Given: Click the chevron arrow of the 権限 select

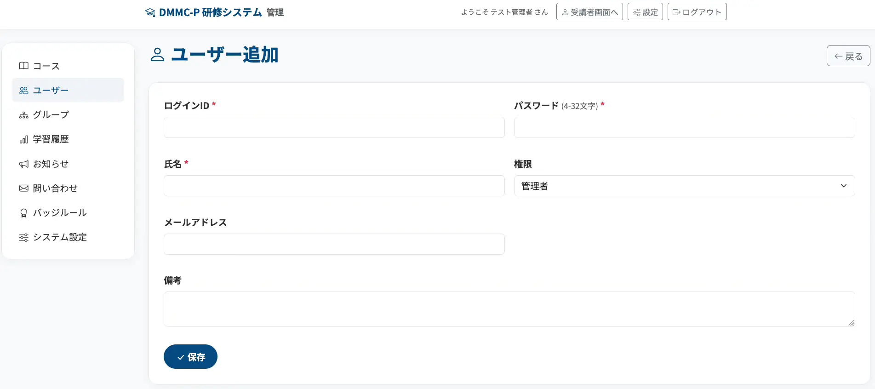Looking at the screenshot, I should click(844, 186).
